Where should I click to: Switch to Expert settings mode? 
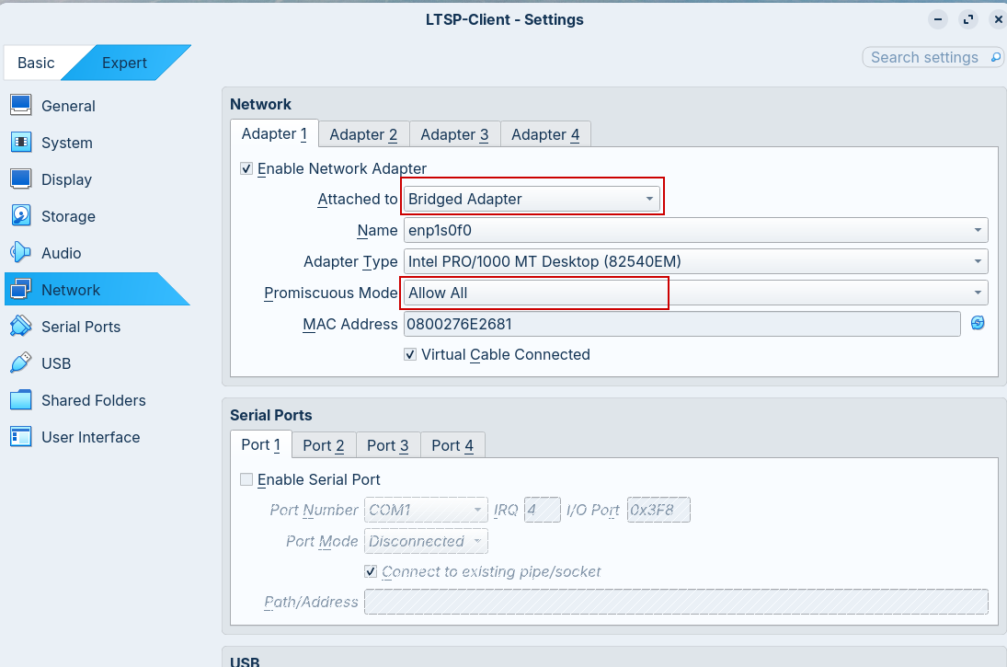click(x=124, y=63)
